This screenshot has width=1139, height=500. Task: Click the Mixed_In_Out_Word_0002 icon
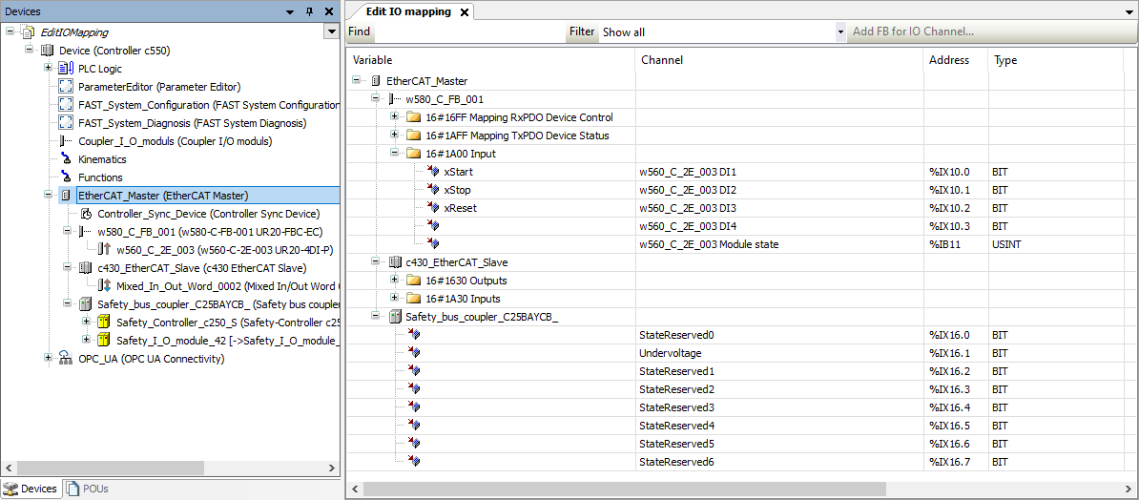[x=105, y=286]
